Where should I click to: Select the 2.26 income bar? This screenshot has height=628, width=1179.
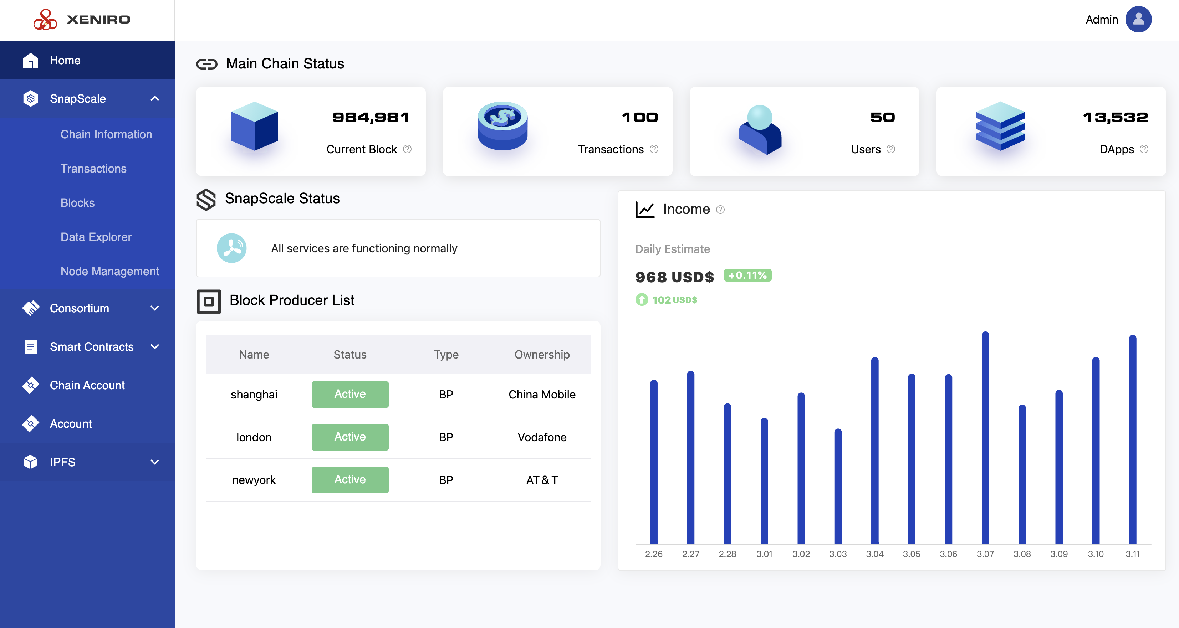(x=654, y=462)
